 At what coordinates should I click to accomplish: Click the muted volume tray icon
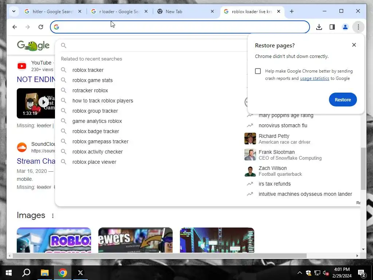point(326,273)
